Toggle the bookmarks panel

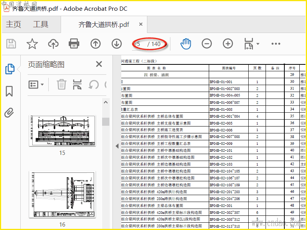click(9, 91)
